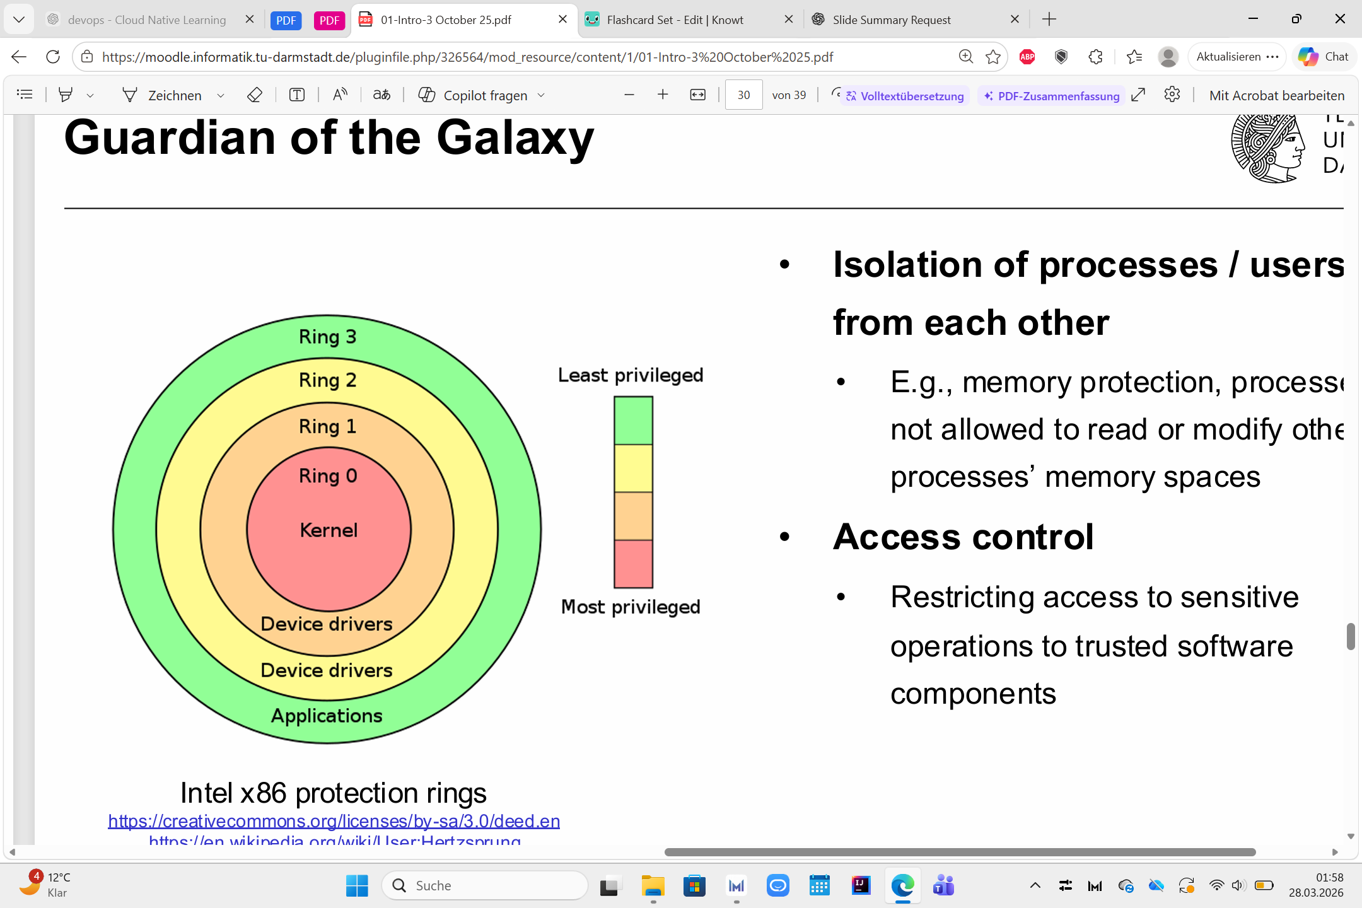The height and width of the screenshot is (908, 1362).
Task: Add page to favorites with star icon
Action: tap(993, 57)
